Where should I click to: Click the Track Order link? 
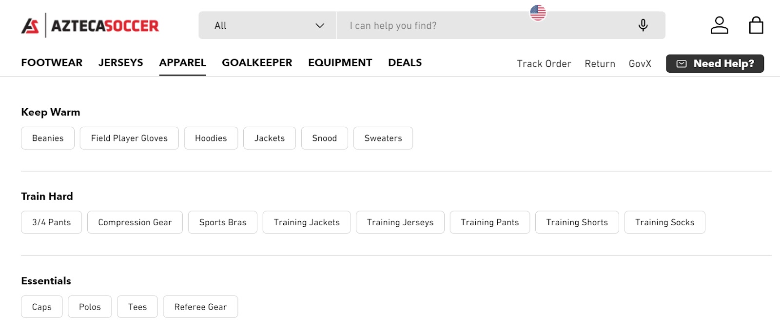click(x=544, y=63)
